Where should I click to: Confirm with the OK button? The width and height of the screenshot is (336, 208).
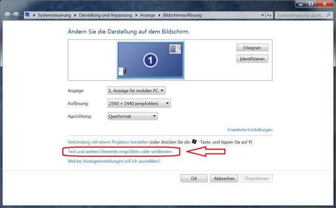tap(194, 178)
